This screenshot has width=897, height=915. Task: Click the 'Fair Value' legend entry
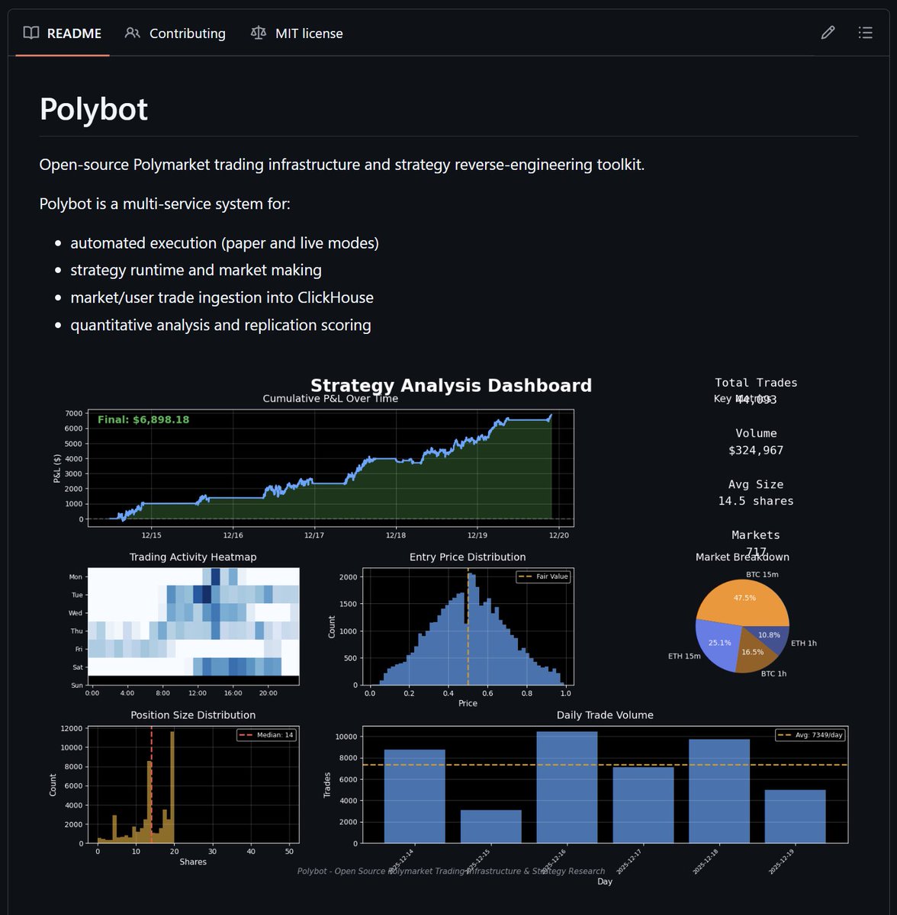pyautogui.click(x=544, y=576)
